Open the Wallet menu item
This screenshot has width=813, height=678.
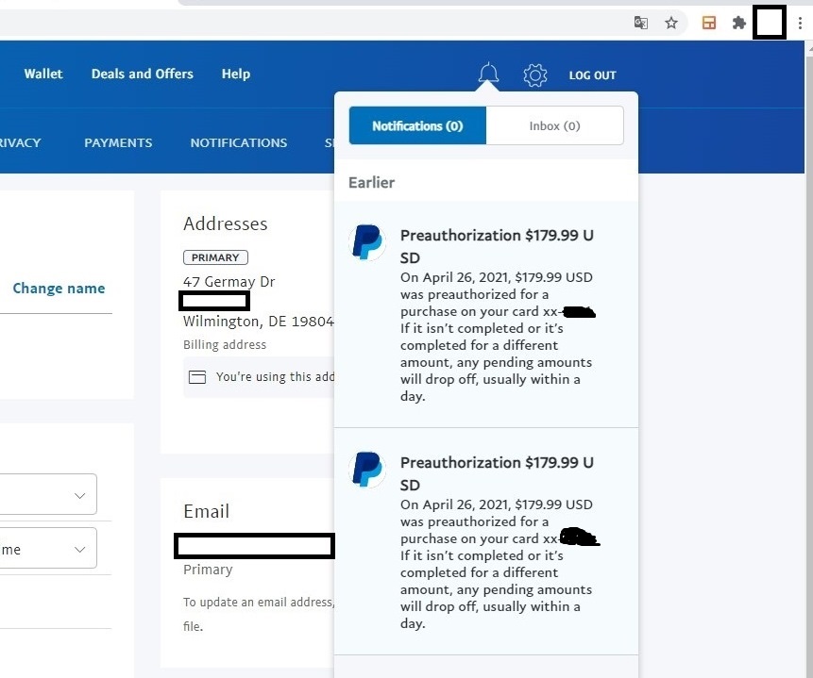pyautogui.click(x=43, y=74)
